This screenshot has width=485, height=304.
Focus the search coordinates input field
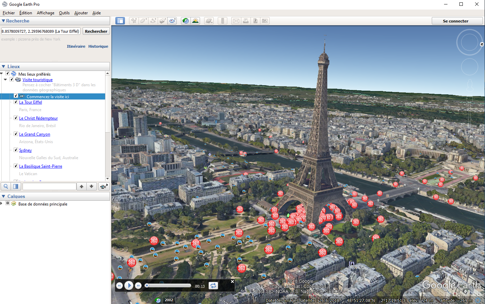point(41,31)
